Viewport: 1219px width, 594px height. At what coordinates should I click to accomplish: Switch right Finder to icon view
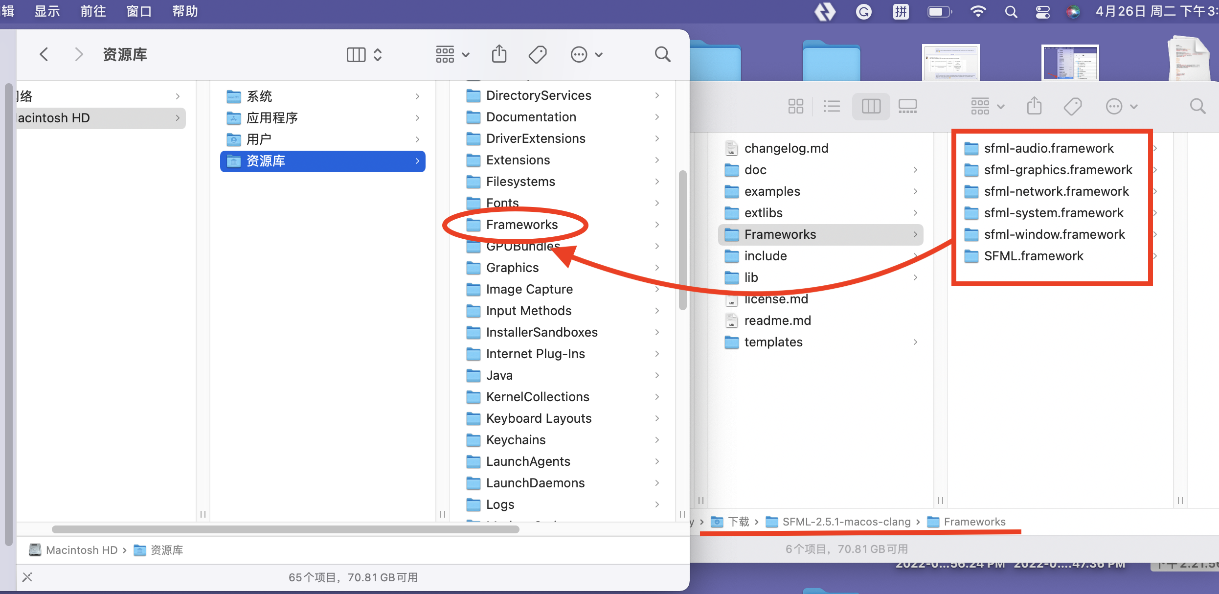[x=795, y=106]
